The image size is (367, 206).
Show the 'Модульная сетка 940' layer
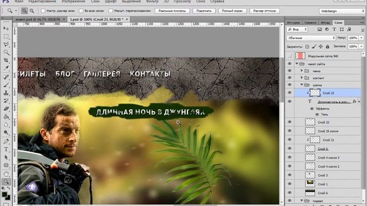290,56
